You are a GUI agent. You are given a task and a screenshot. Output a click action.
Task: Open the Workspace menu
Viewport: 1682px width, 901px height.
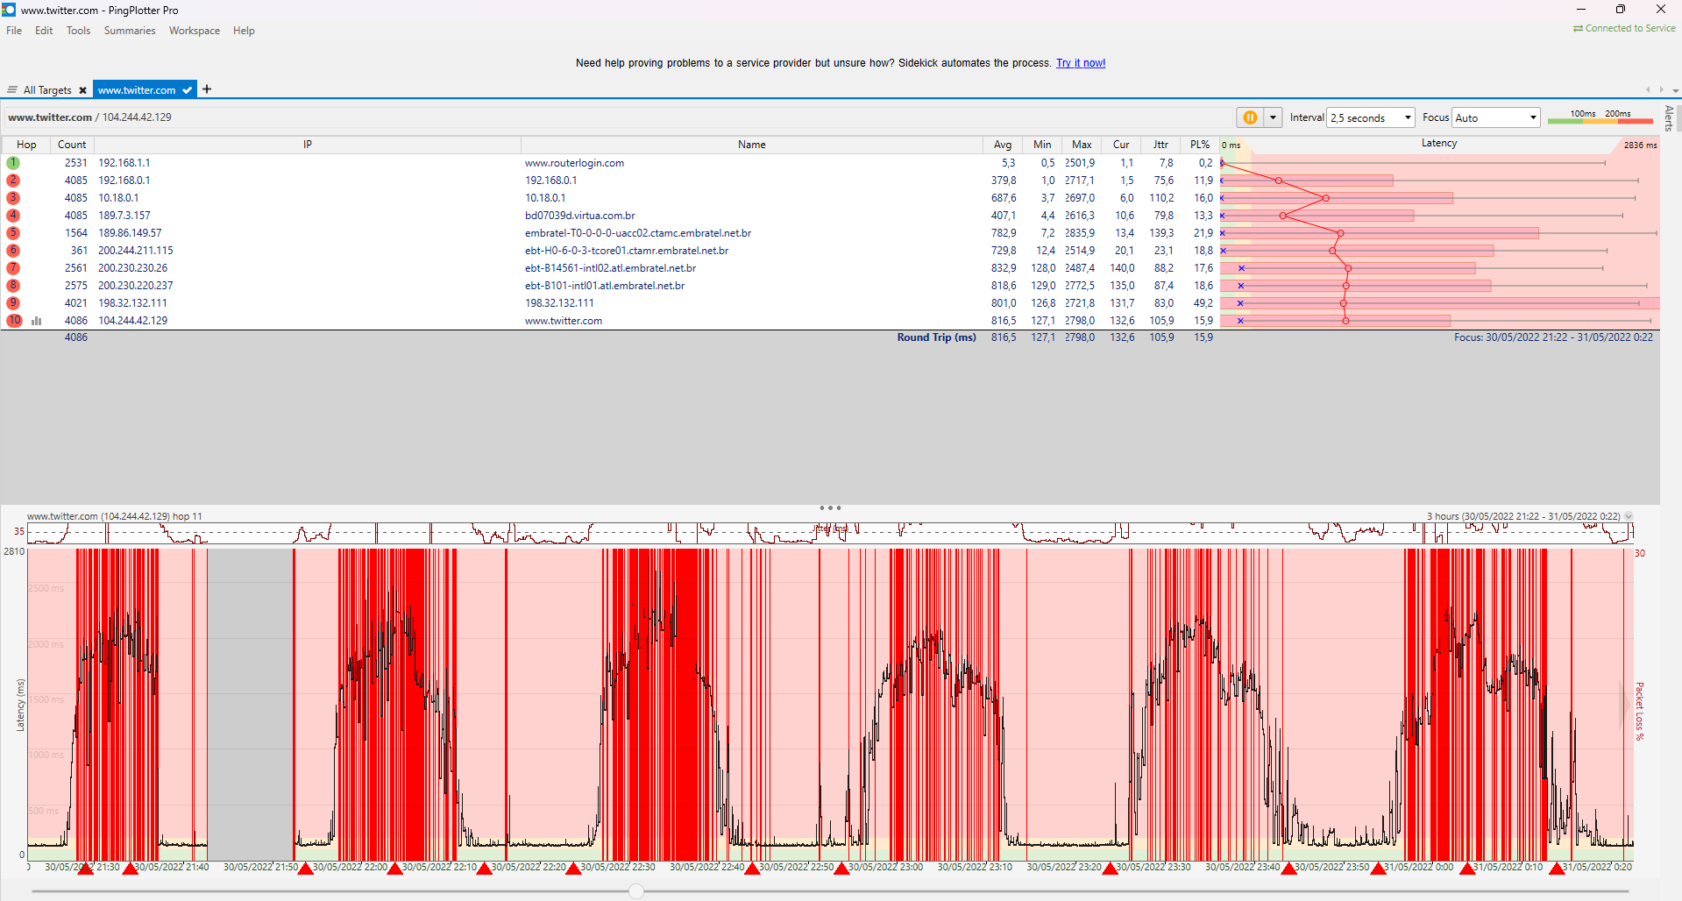click(195, 31)
